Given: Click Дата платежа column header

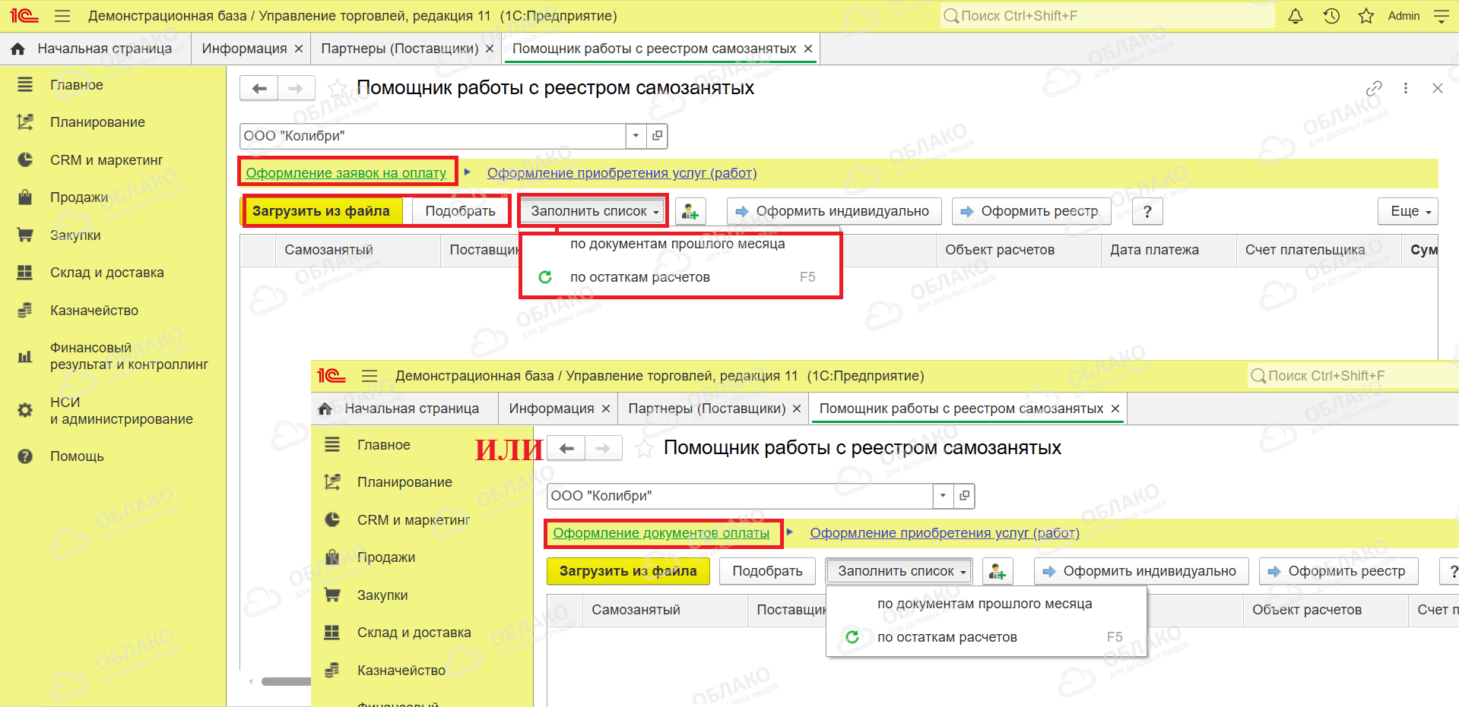Looking at the screenshot, I should [x=1169, y=250].
